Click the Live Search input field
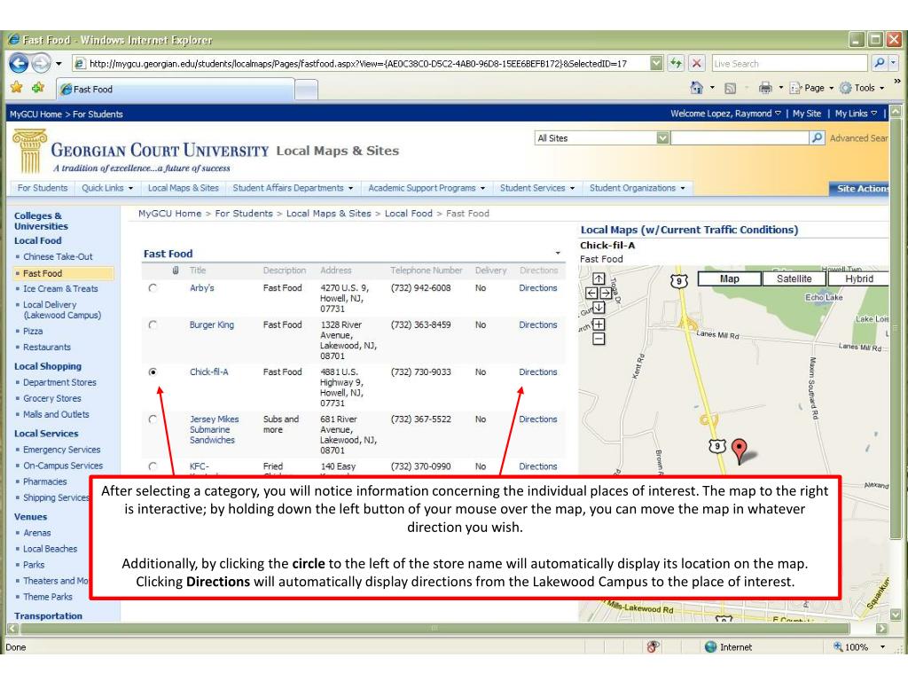The height and width of the screenshot is (681, 908). click(x=790, y=63)
